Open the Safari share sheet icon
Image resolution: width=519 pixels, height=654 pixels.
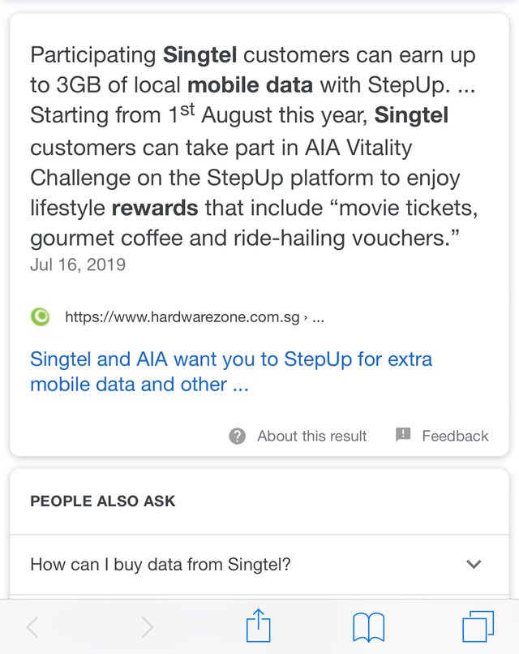tap(258, 626)
